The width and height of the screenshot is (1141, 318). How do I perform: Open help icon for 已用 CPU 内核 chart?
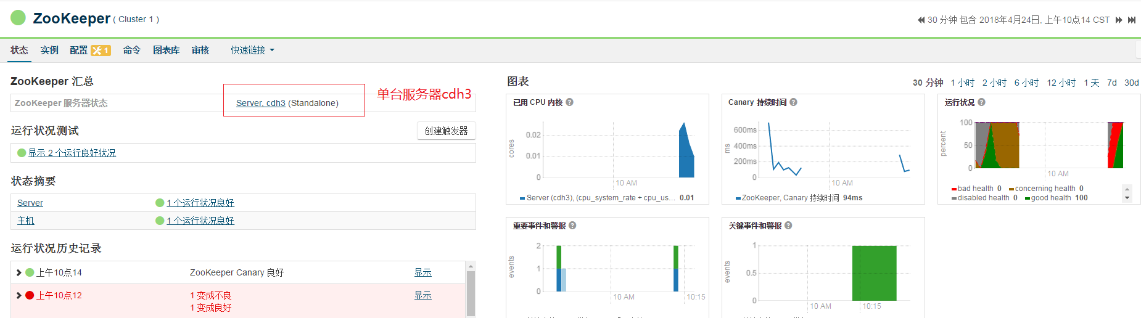pos(570,102)
